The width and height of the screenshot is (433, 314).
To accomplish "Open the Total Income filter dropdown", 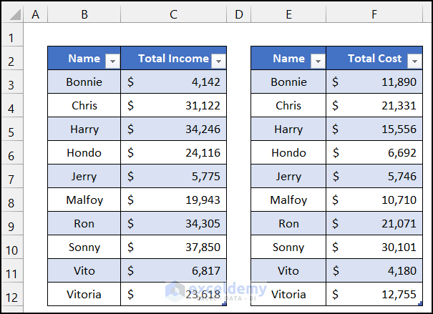I will pyautogui.click(x=218, y=62).
